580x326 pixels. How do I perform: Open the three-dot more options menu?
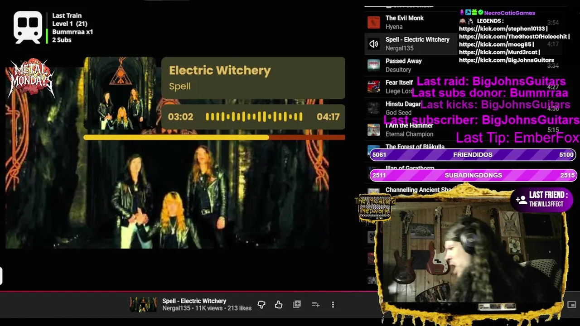coord(333,305)
